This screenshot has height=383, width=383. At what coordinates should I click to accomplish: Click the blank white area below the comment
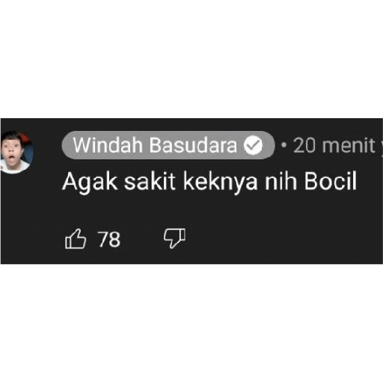191,324
